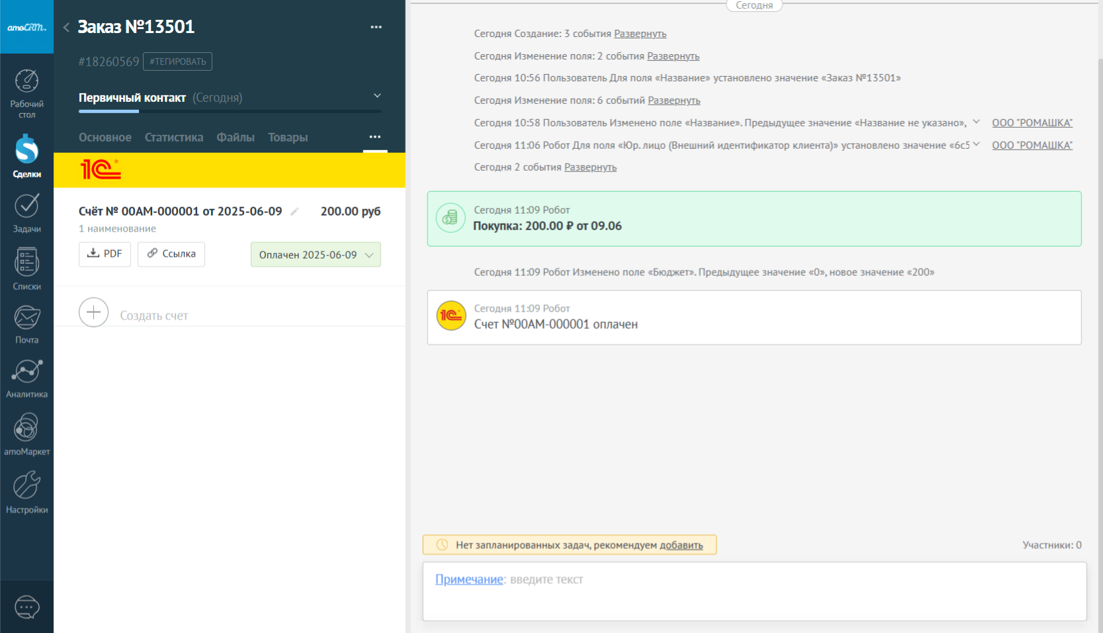The width and height of the screenshot is (1103, 633).
Task: Click the добавить task link
Action: click(x=681, y=545)
